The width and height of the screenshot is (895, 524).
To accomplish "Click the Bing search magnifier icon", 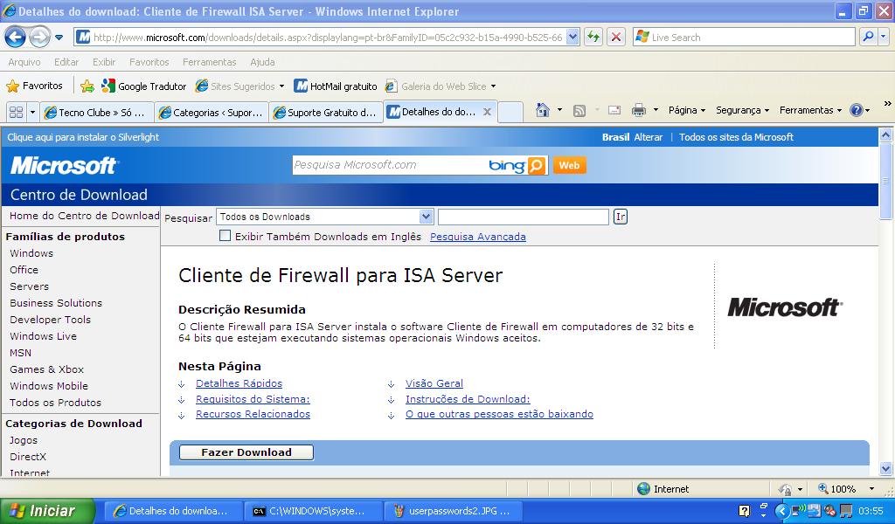I will (x=537, y=165).
